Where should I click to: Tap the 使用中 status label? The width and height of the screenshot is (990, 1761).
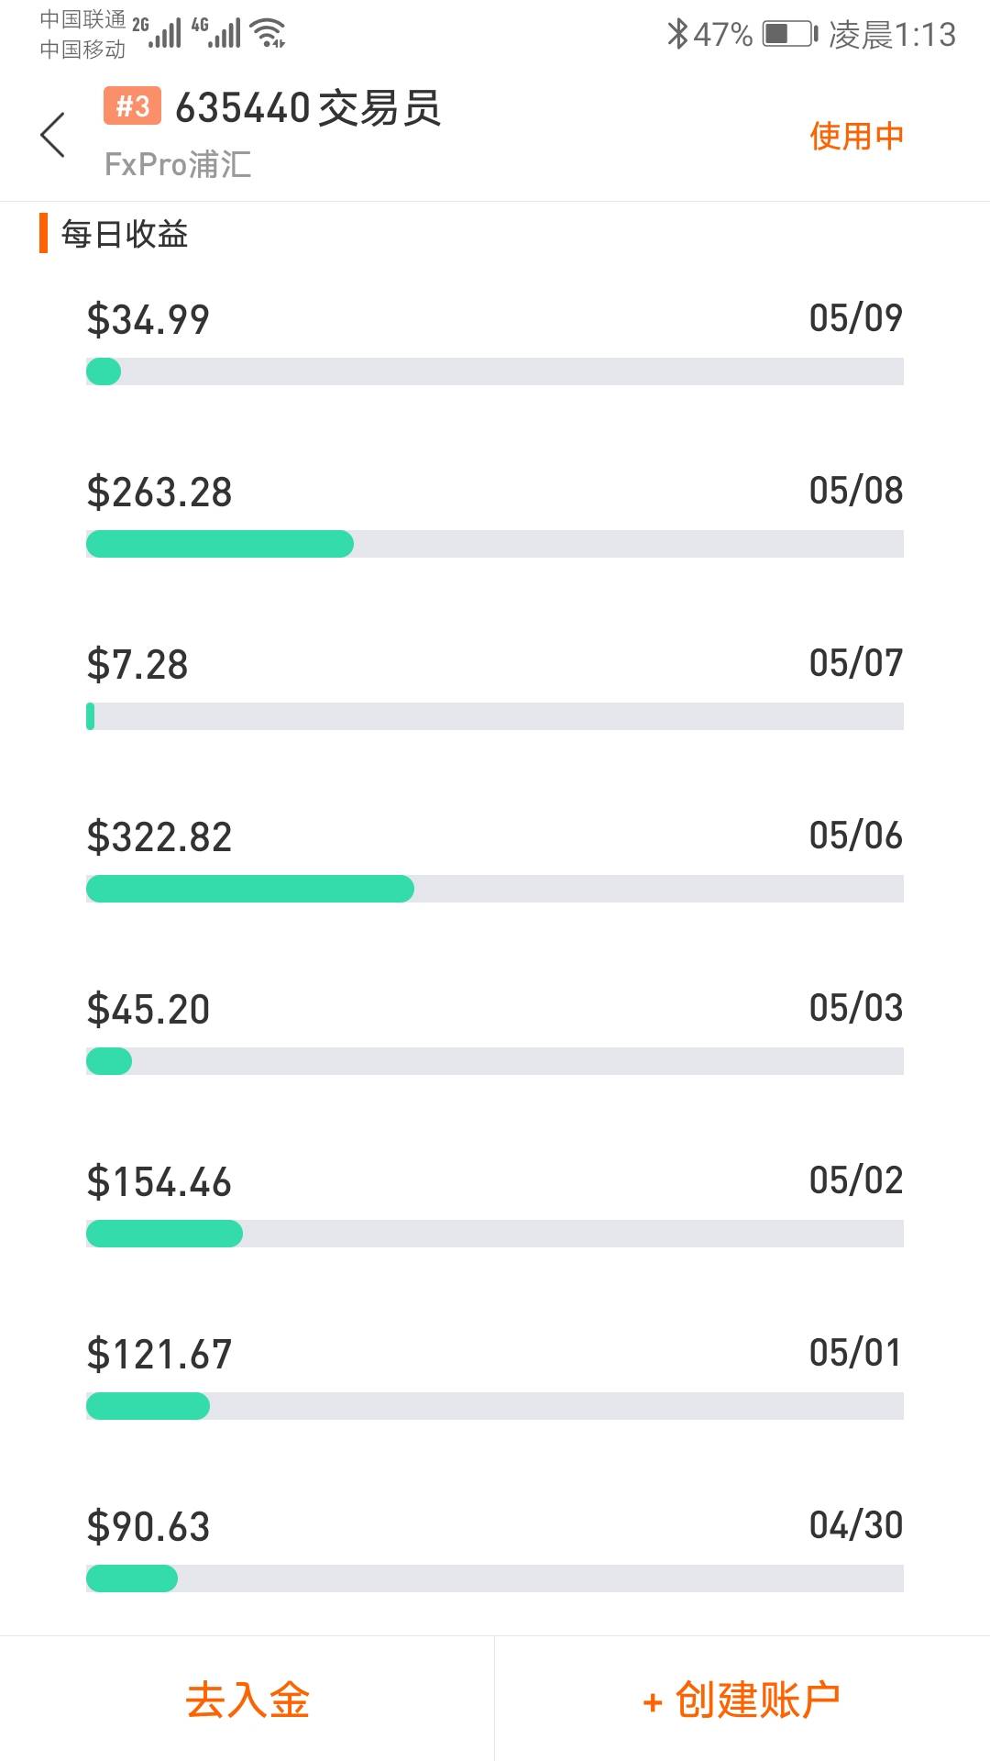tap(856, 136)
